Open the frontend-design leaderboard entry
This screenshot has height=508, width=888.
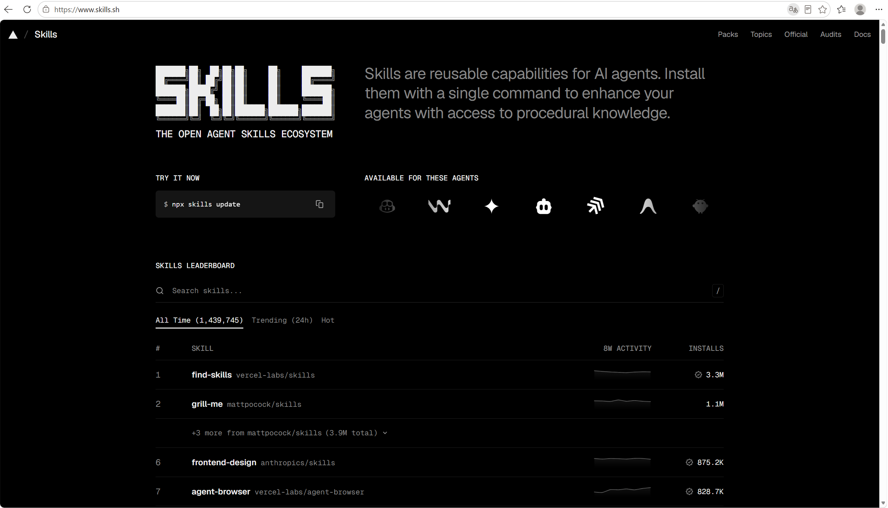point(439,462)
